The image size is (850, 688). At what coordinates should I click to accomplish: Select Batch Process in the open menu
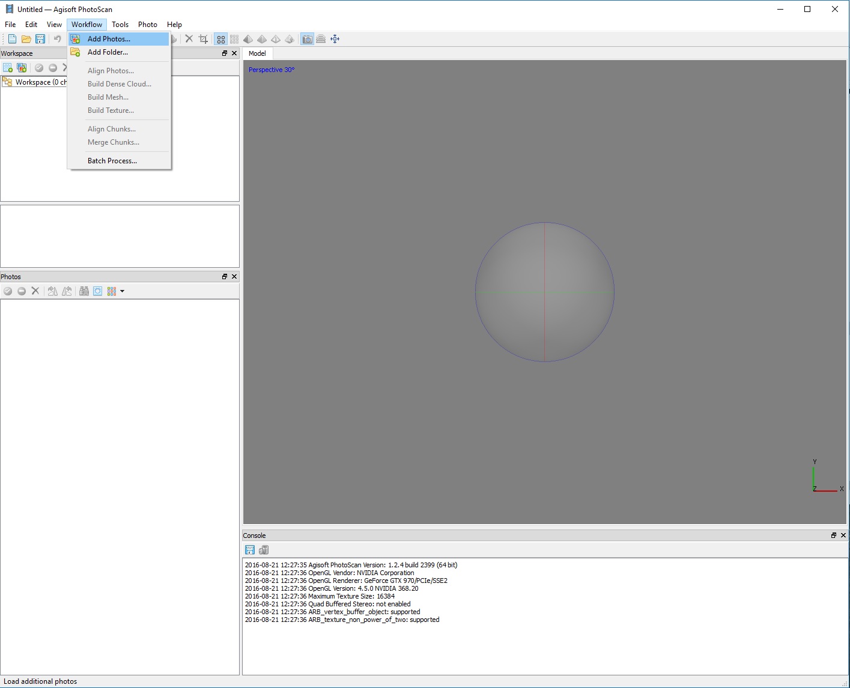click(x=112, y=160)
